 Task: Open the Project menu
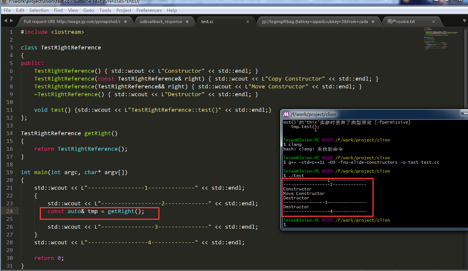[124, 10]
